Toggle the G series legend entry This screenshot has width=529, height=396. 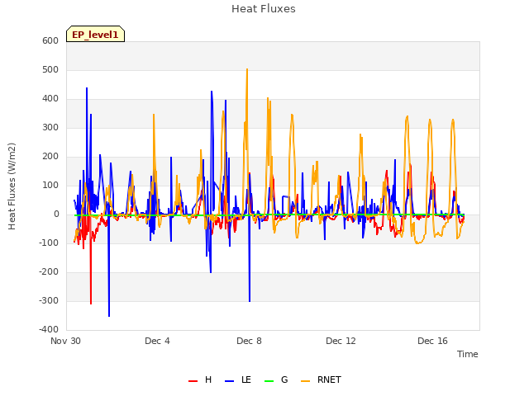[276, 379]
